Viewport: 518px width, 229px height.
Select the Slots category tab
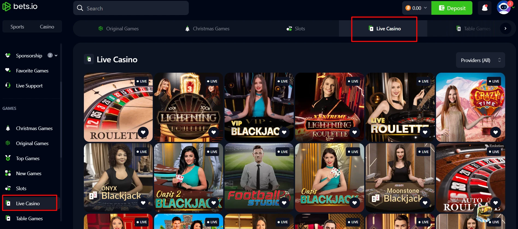(x=296, y=28)
